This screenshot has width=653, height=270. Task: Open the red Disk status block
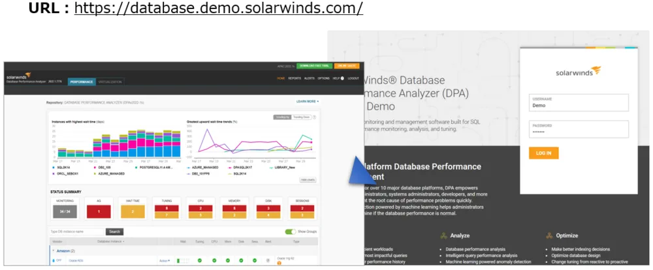coord(268,208)
